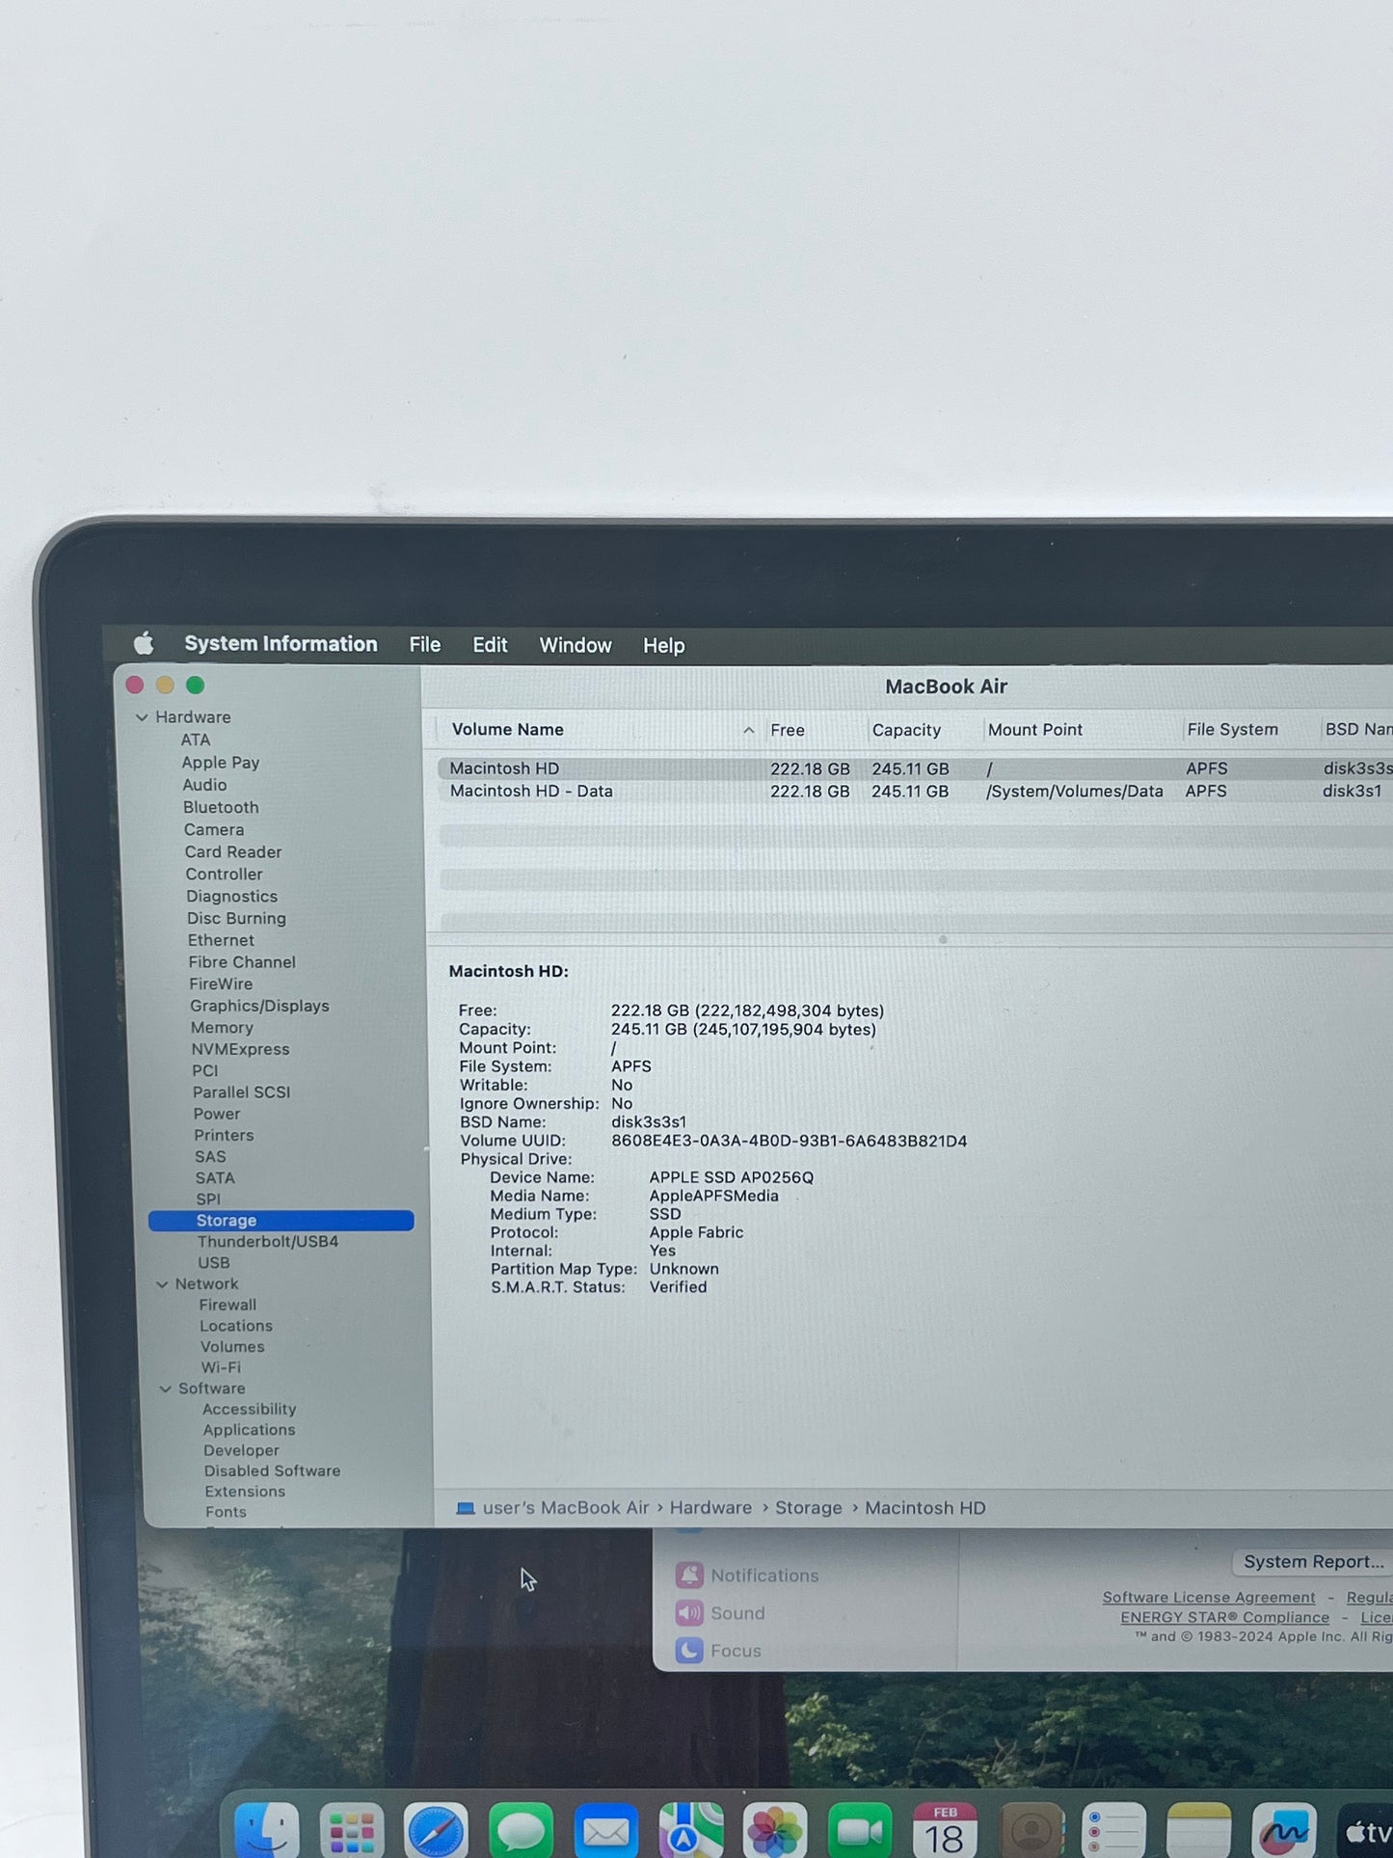The height and width of the screenshot is (1858, 1393).
Task: Select Memory in the sidebar
Action: (x=222, y=1028)
